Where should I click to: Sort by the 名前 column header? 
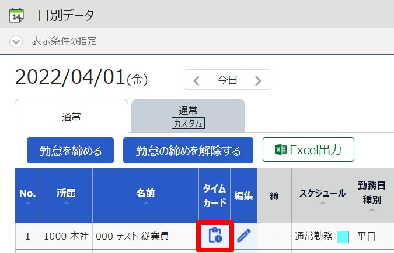pos(145,195)
